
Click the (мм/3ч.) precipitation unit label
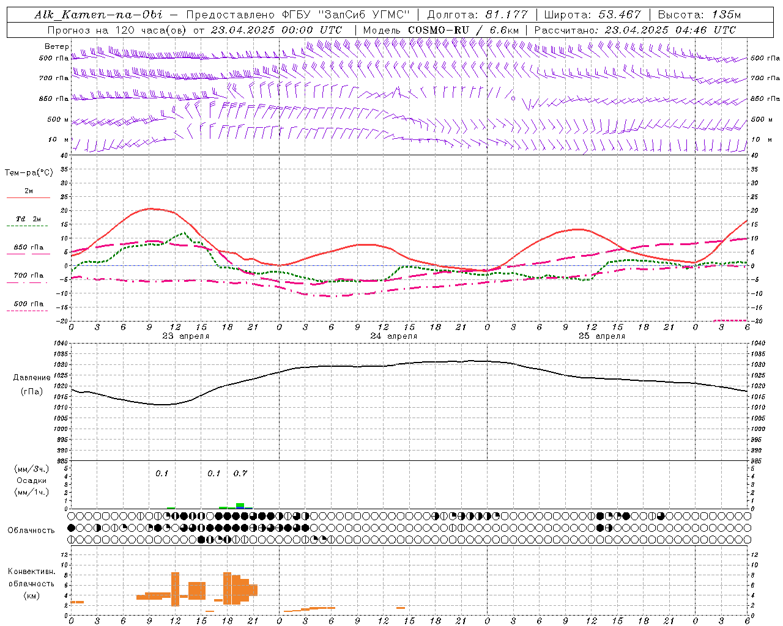[32, 469]
